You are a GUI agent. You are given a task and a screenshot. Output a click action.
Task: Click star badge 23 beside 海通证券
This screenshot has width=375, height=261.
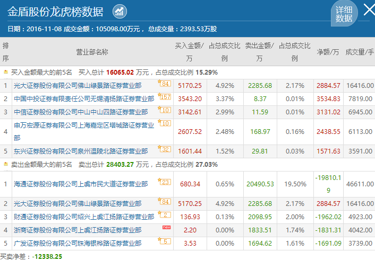pos(164,182)
